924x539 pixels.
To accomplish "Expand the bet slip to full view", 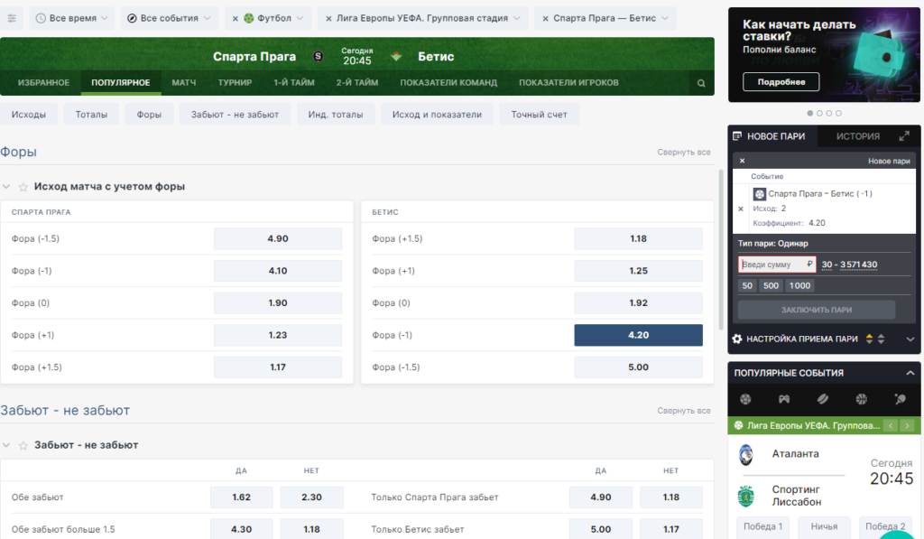I will [904, 136].
